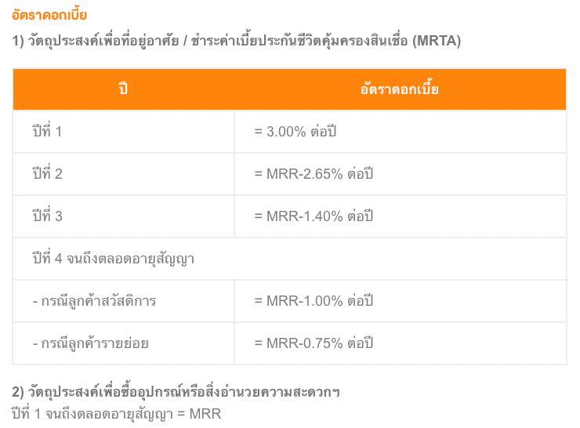Click the orange อัตราดอกเบี้ย heading
The image size is (580, 428).
click(x=49, y=15)
